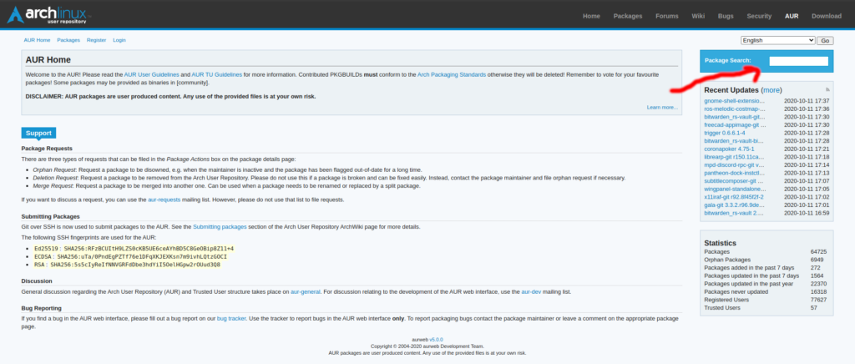The width and height of the screenshot is (855, 364).
Task: Open the ros-melodic-costmap package link
Action: point(735,109)
